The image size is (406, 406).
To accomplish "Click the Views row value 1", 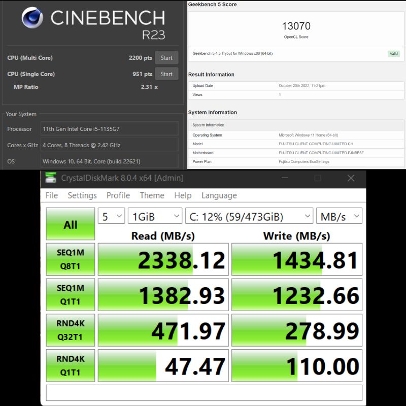I will click(280, 95).
